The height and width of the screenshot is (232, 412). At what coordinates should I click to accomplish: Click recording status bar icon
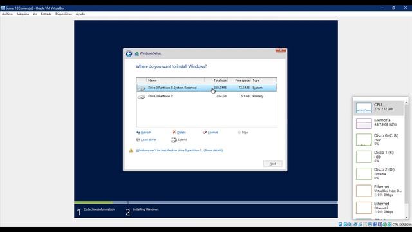pyautogui.click(x=375, y=224)
